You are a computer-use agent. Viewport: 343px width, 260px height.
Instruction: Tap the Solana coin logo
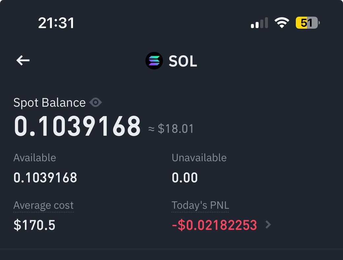tap(154, 61)
